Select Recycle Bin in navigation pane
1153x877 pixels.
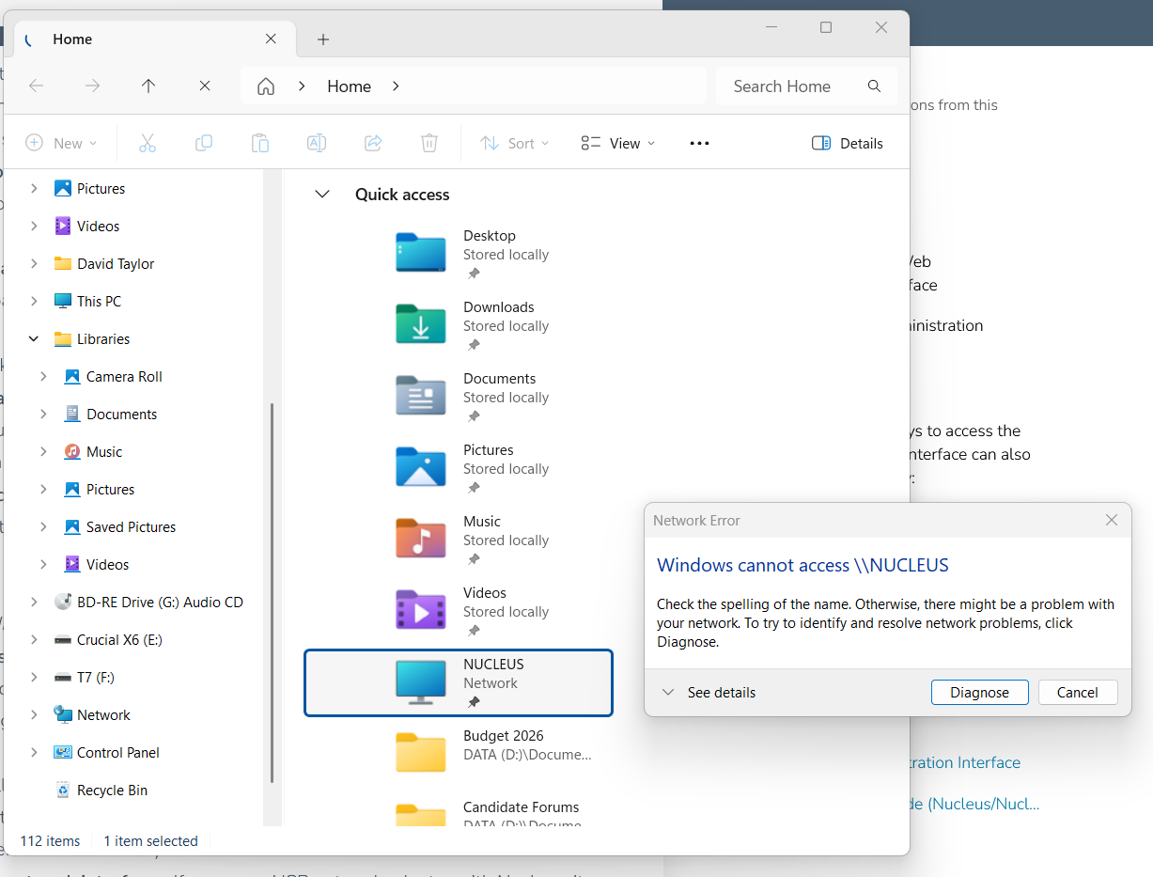112,791
